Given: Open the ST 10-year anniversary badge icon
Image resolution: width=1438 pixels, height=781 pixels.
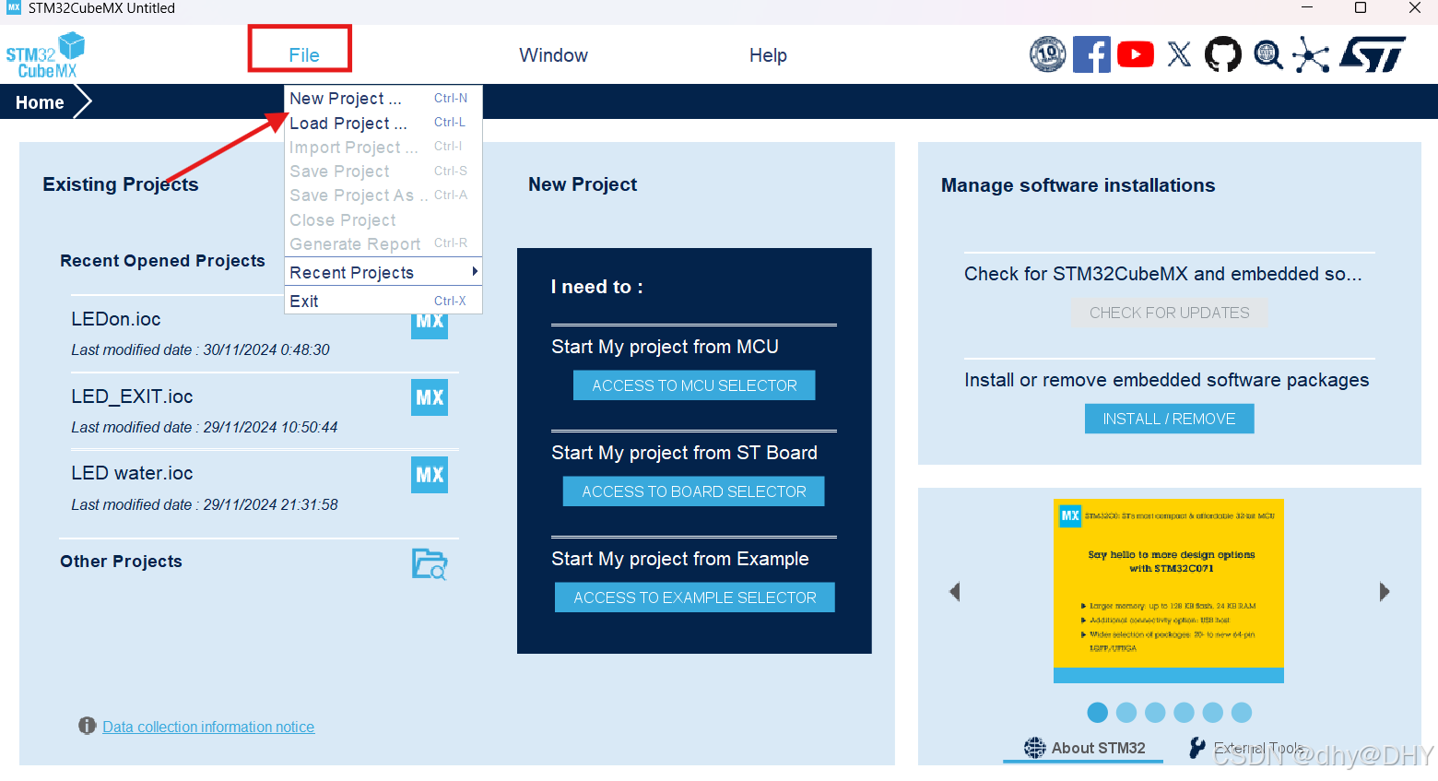Looking at the screenshot, I should click(x=1047, y=54).
